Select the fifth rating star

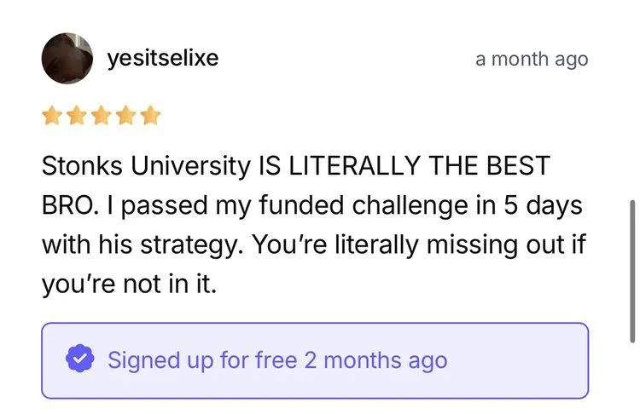point(150,115)
